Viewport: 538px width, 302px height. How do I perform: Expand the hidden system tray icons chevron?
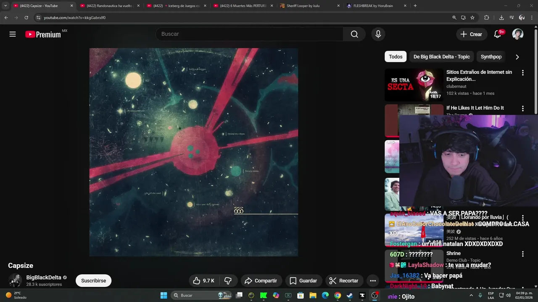(471, 295)
